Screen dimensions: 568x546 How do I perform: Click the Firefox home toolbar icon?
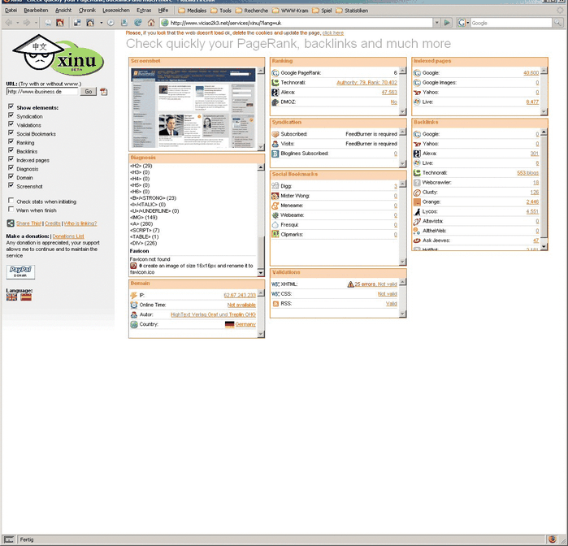click(151, 23)
